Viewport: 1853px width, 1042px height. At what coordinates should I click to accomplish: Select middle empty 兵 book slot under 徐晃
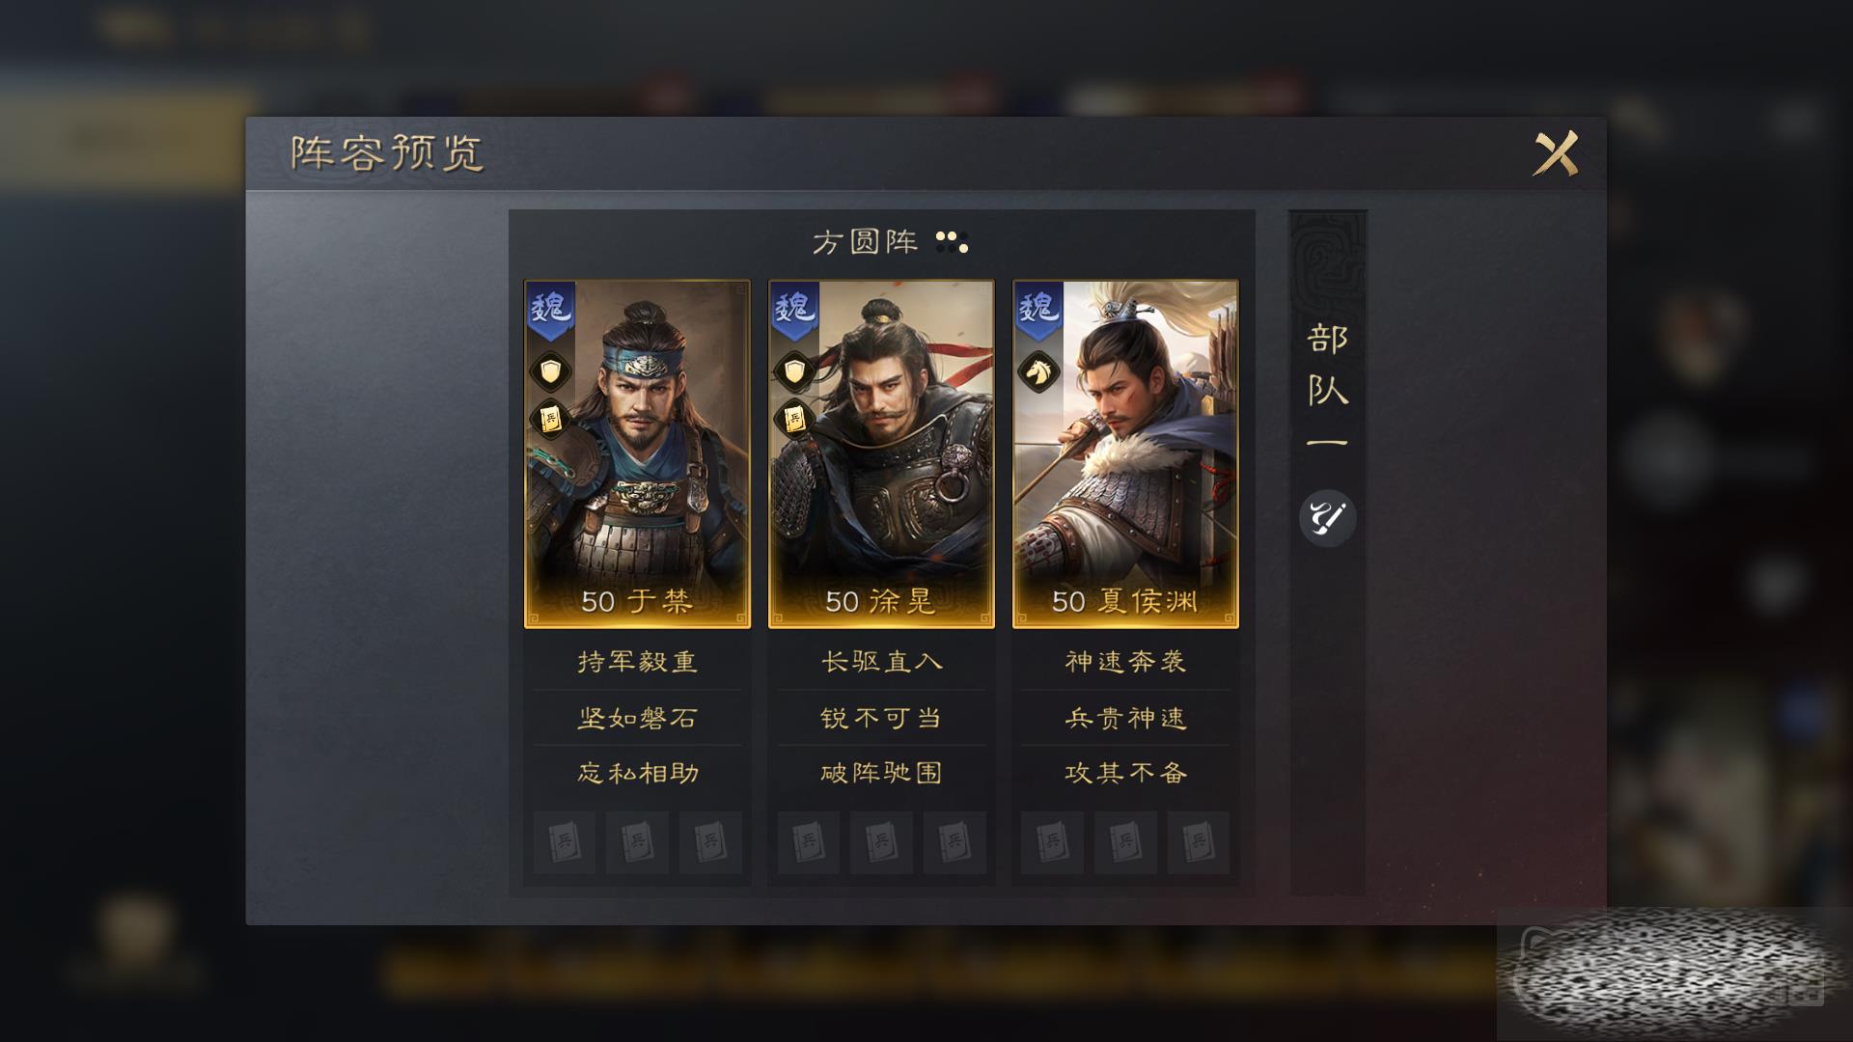click(x=881, y=842)
